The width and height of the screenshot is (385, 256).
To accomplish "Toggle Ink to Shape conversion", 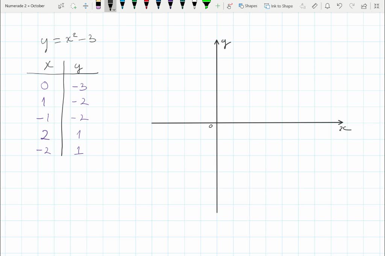I will click(278, 6).
